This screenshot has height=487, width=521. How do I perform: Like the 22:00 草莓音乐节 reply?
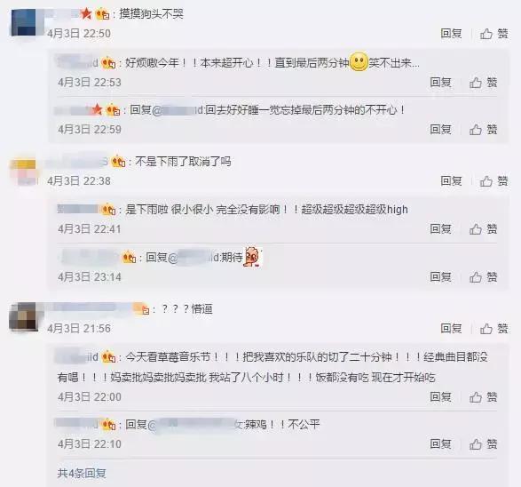coord(483,397)
